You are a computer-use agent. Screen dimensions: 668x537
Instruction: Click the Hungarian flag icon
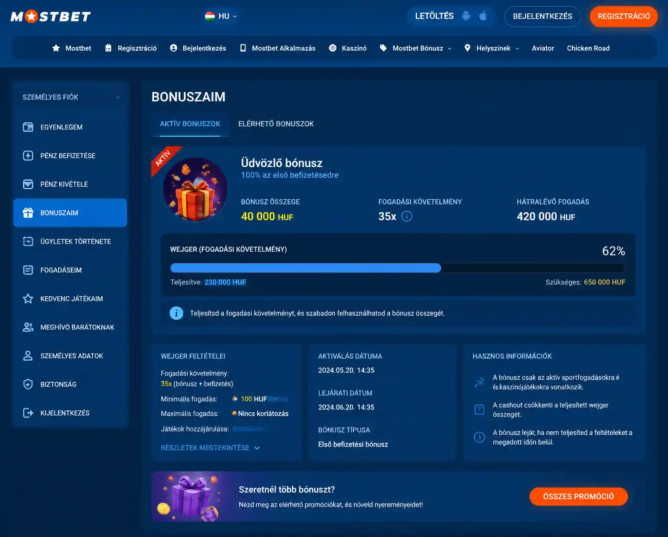click(x=210, y=16)
